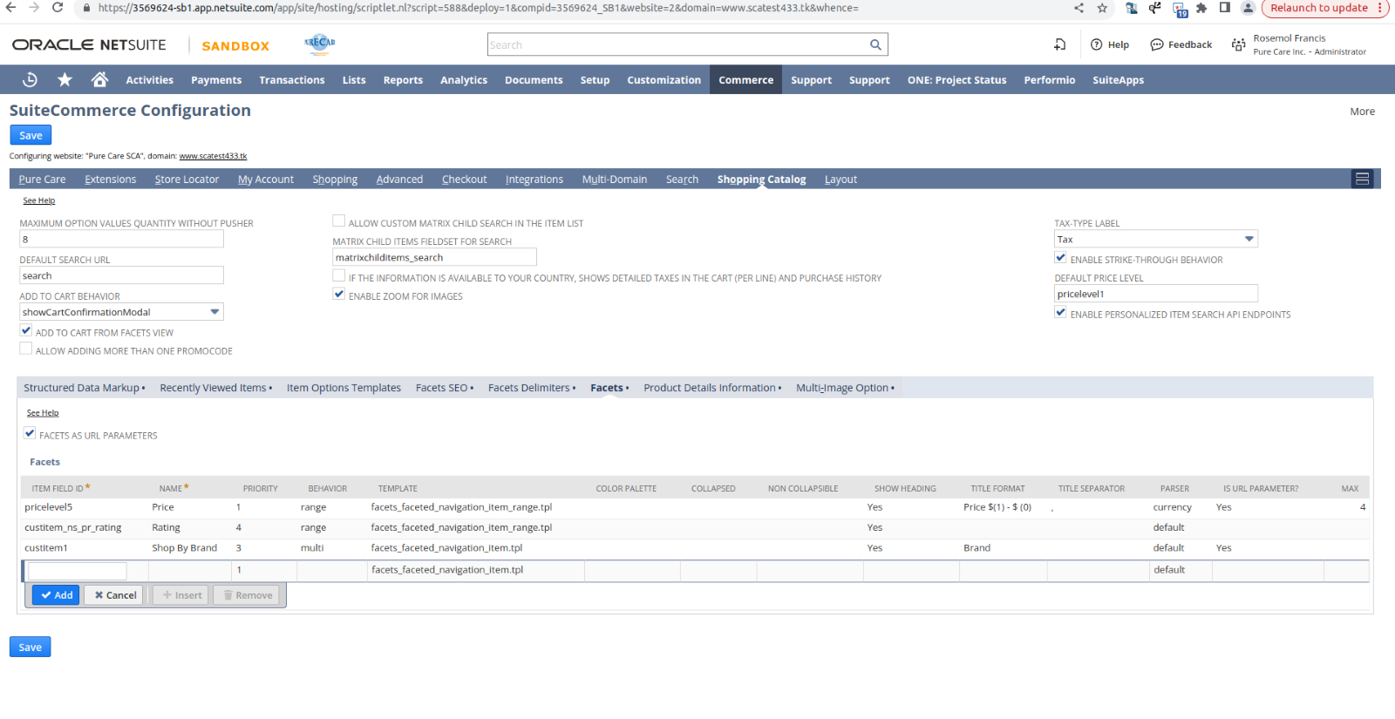Open the Recent Records history icon
Image resolution: width=1395 pixels, height=719 pixels.
30,79
